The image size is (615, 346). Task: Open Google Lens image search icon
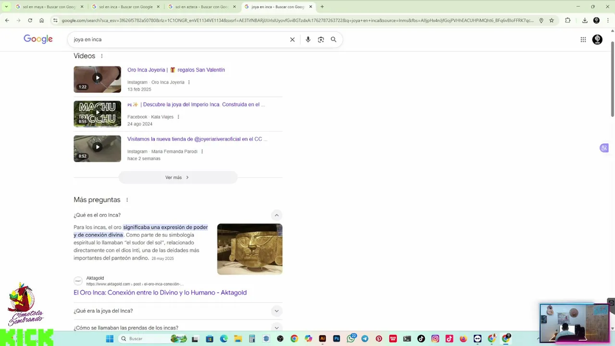click(321, 39)
